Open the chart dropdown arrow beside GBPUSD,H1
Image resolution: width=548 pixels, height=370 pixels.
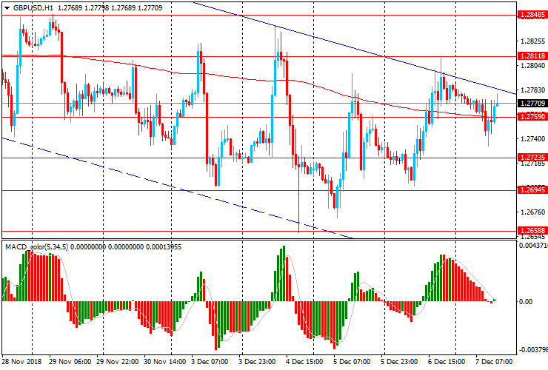pyautogui.click(x=7, y=8)
